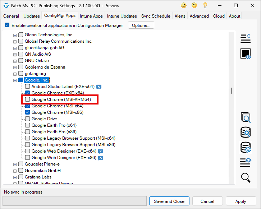Click the black square eye icon
This screenshot has width=261, height=209.
click(x=246, y=54)
